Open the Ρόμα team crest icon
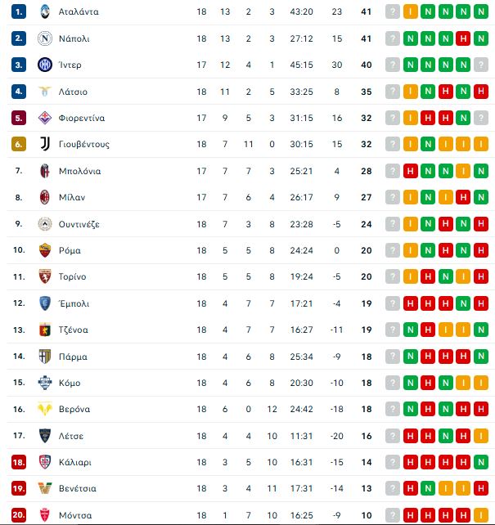The width and height of the screenshot is (495, 525). click(45, 250)
